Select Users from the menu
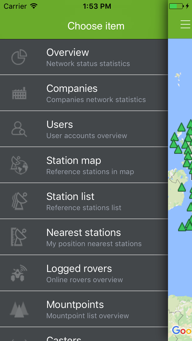This screenshot has width=192, height=341. pos(84,129)
